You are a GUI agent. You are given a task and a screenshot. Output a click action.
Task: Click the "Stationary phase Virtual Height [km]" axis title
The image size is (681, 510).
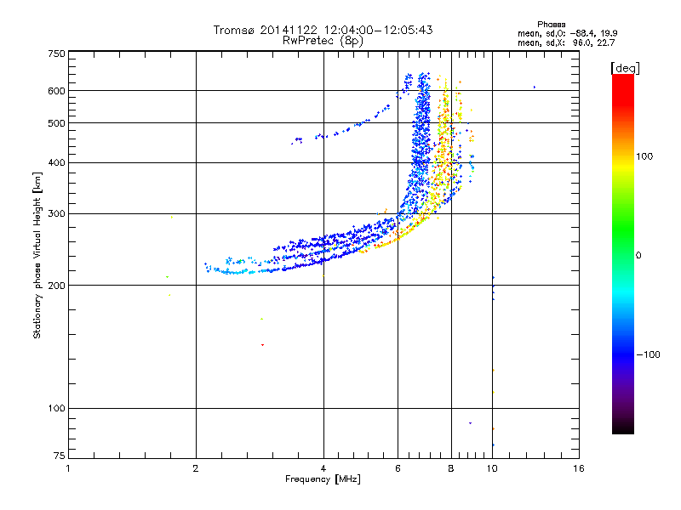coord(37,255)
